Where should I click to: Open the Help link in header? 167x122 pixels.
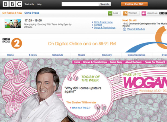click(39, 4)
